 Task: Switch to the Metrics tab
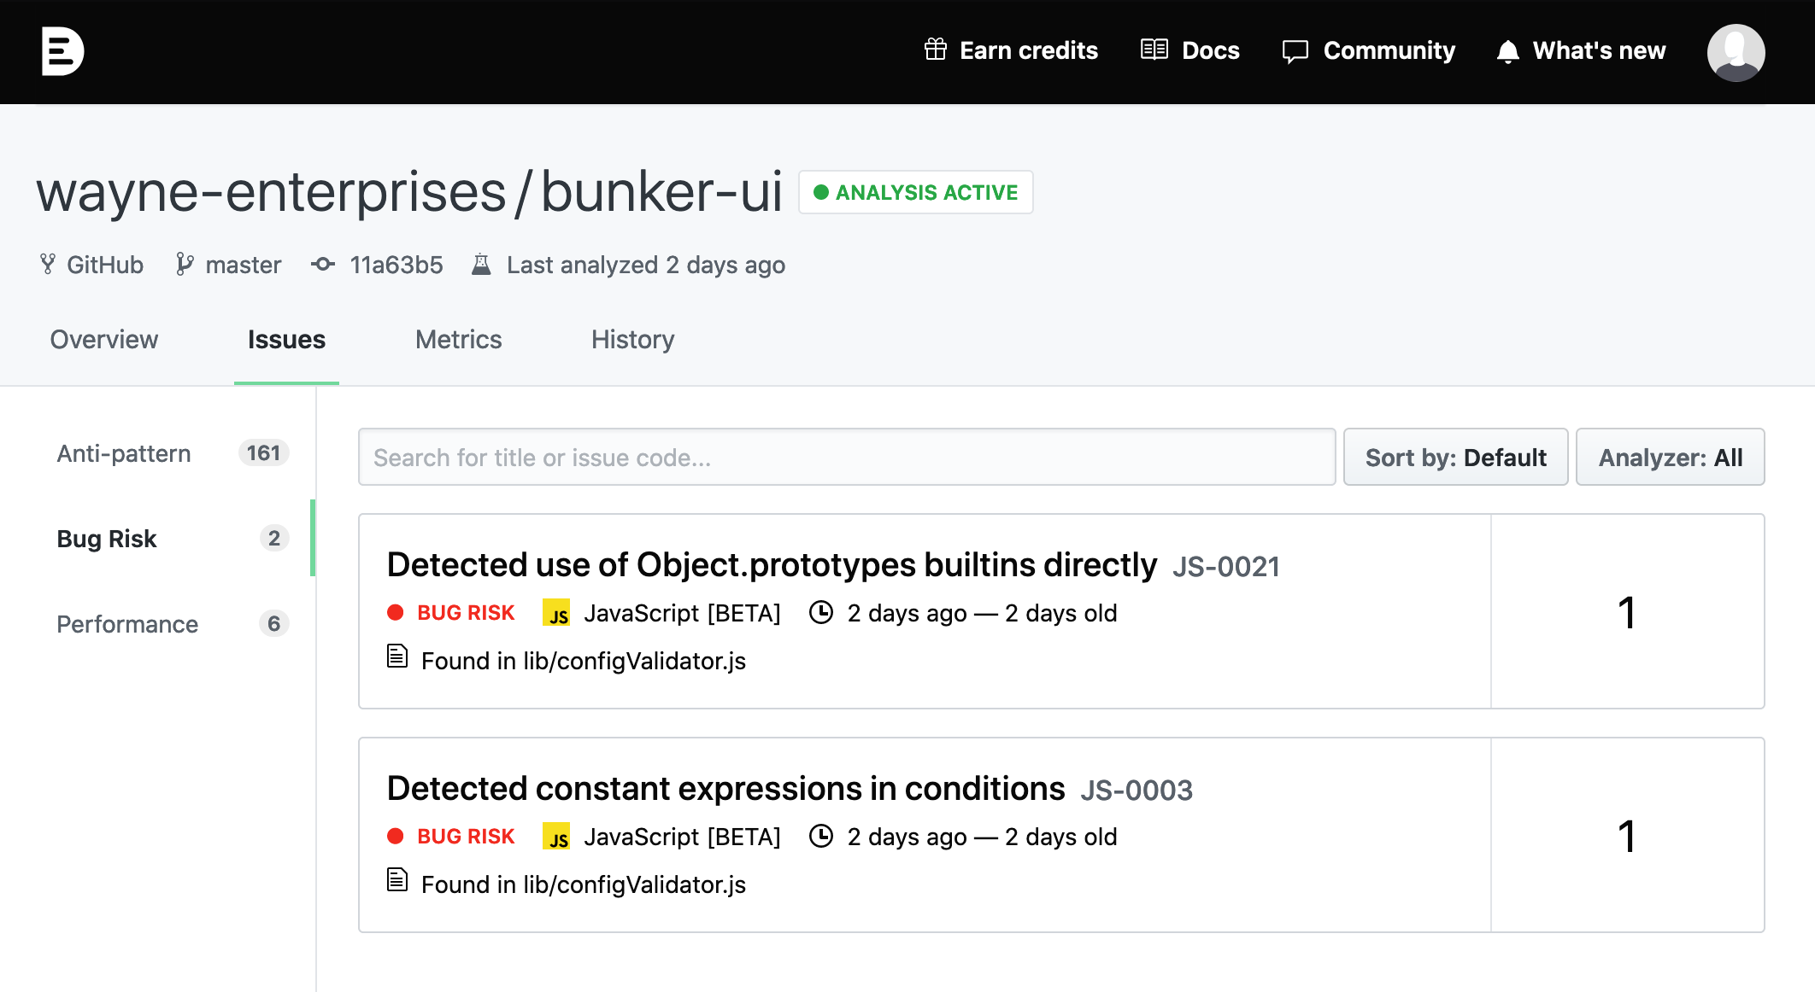pos(458,339)
